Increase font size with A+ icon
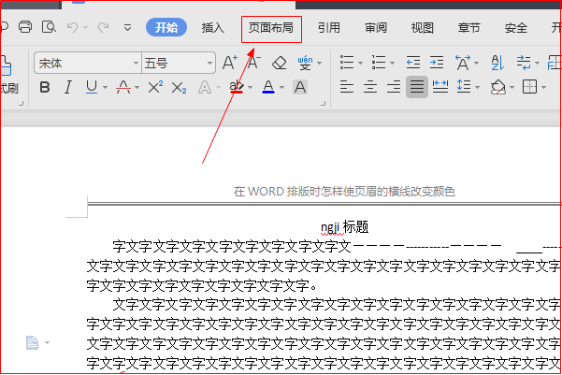Screen dimensions: 562x375 pyautogui.click(x=229, y=64)
